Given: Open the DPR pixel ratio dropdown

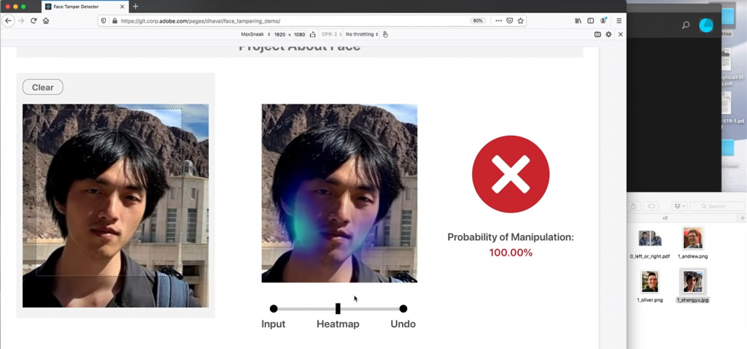Looking at the screenshot, I should 332,34.
